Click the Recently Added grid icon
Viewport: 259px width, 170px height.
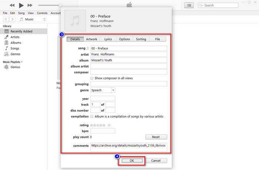coord(6,31)
